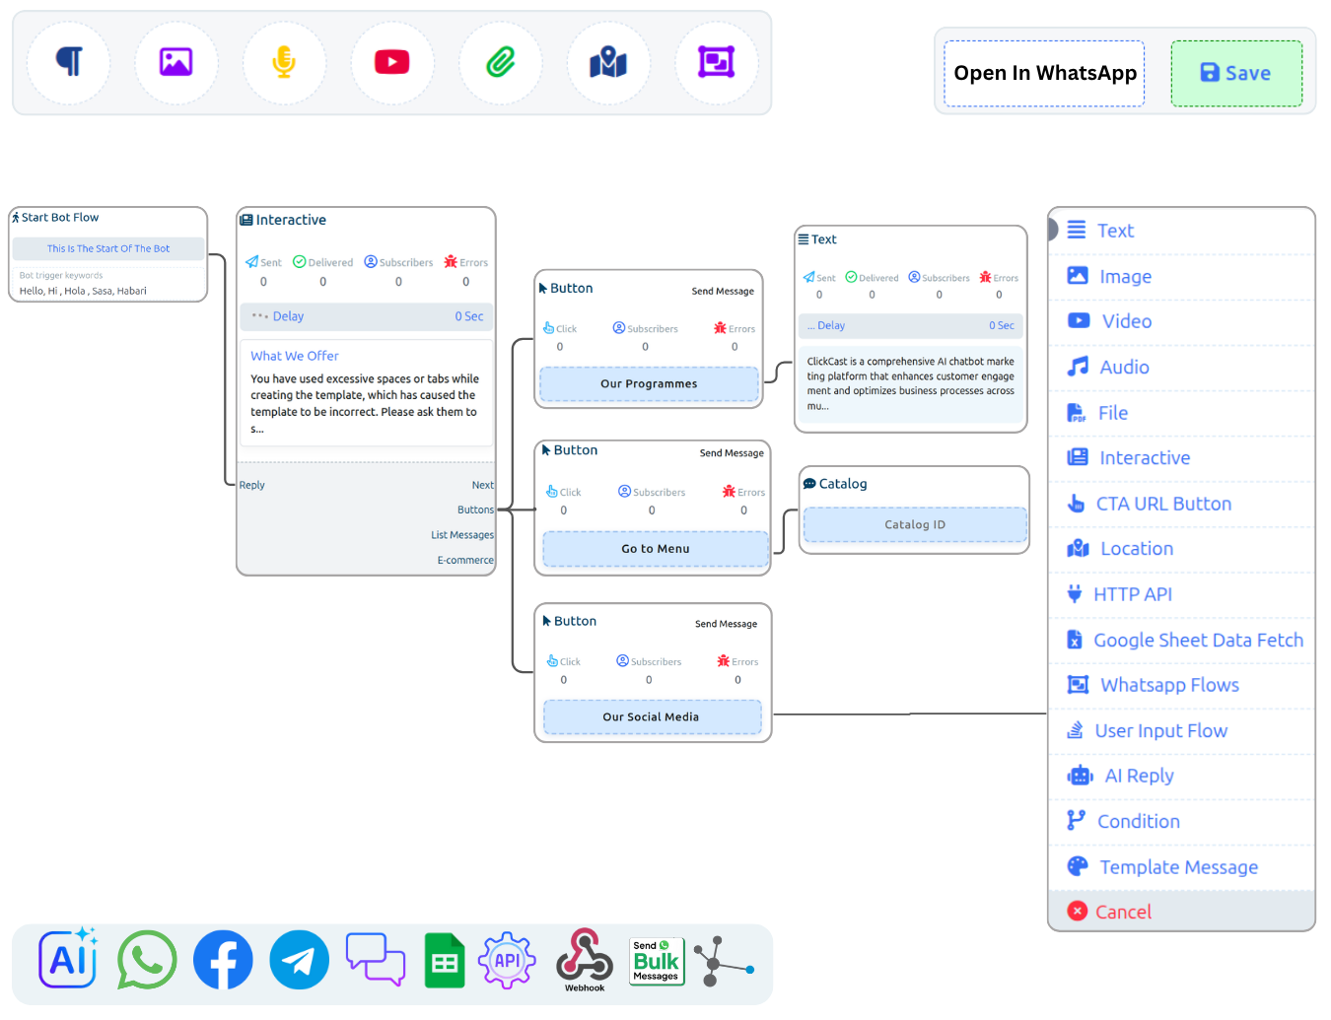
Task: Click the Catalog ID field
Action: [x=915, y=525]
